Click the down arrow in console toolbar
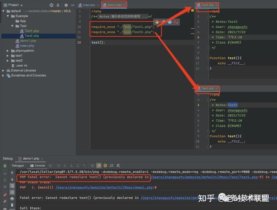Image resolution: width=277 pixels, height=210 pixels. pyautogui.click(x=12, y=179)
